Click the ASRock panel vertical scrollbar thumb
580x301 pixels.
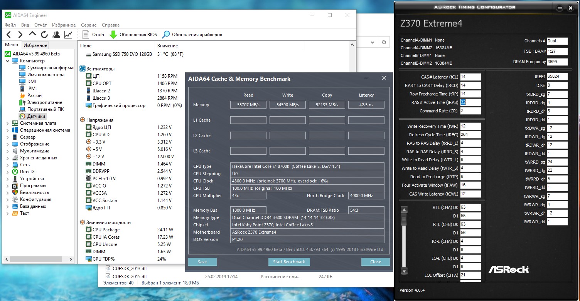404,220
